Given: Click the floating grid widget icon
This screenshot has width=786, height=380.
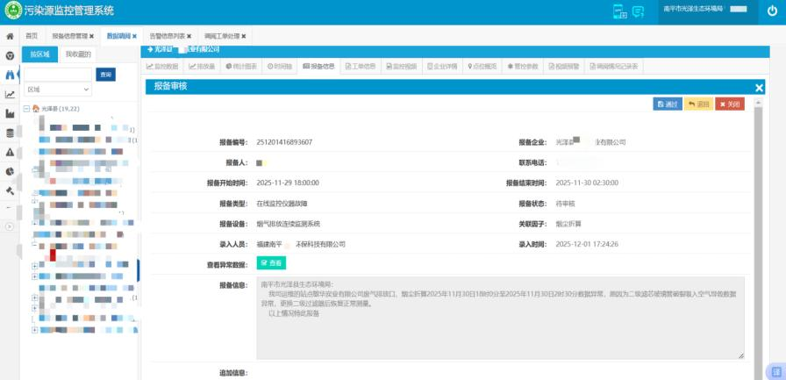Looking at the screenshot, I should (x=776, y=371).
